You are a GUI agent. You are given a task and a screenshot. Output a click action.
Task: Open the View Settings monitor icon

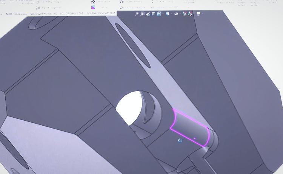[x=198, y=14]
